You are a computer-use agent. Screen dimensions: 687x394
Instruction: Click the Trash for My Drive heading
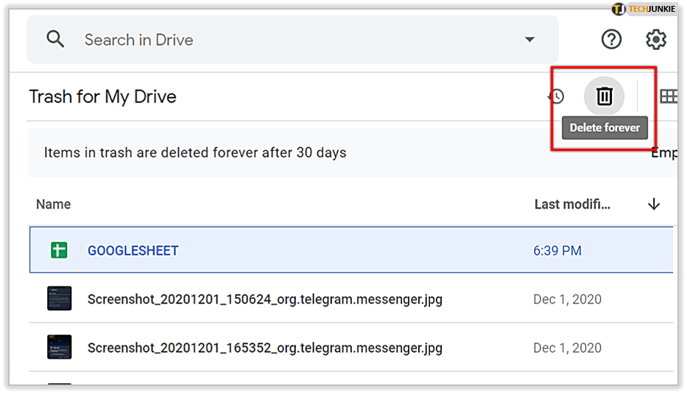(102, 96)
